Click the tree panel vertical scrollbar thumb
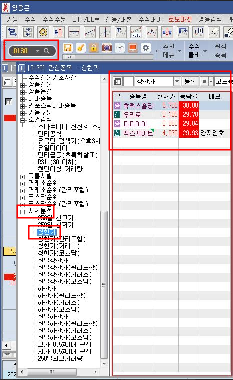The image size is (233, 380). click(104, 285)
